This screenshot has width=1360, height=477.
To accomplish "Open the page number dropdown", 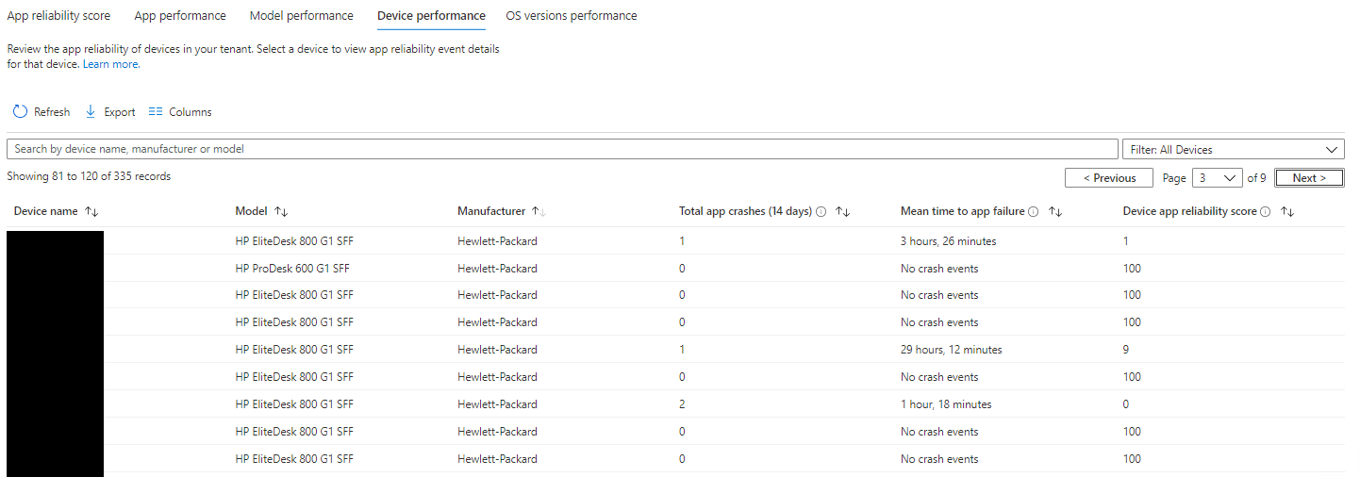I will tap(1218, 178).
